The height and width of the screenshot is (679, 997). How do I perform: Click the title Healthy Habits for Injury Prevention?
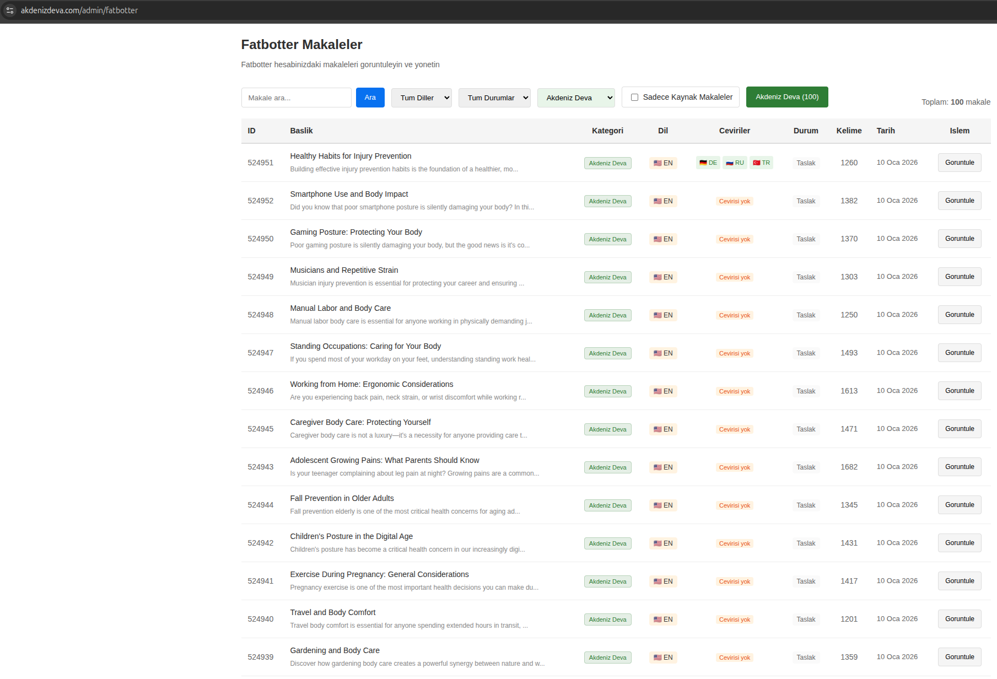[351, 156]
